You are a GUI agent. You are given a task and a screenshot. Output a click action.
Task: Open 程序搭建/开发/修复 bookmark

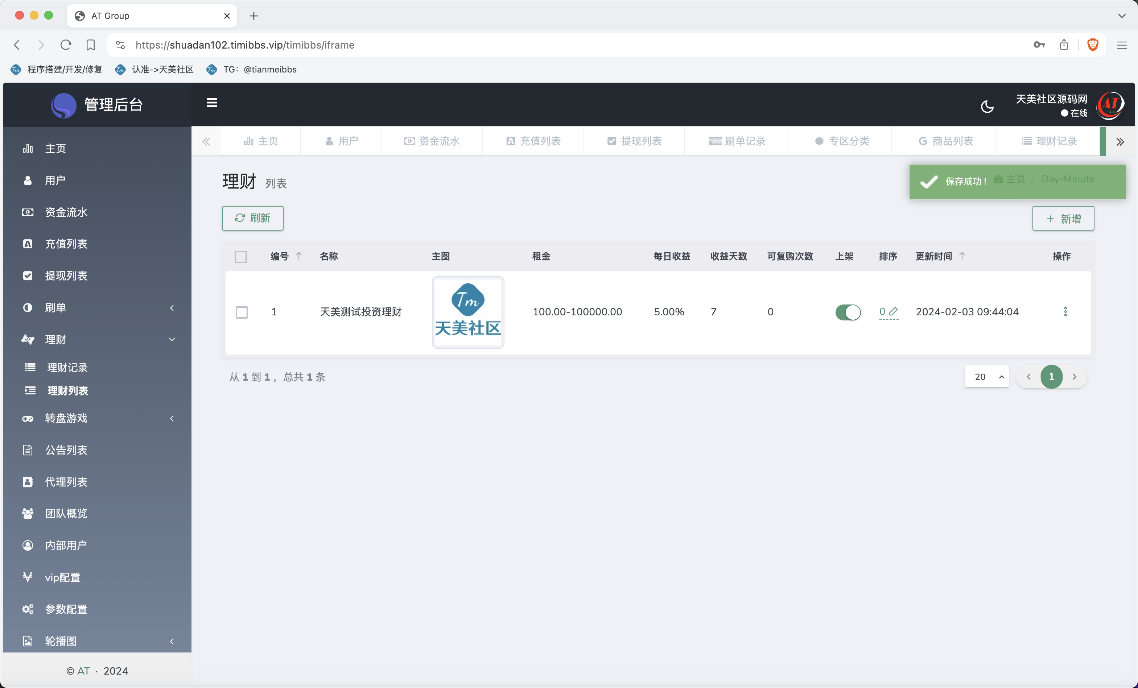[56, 69]
